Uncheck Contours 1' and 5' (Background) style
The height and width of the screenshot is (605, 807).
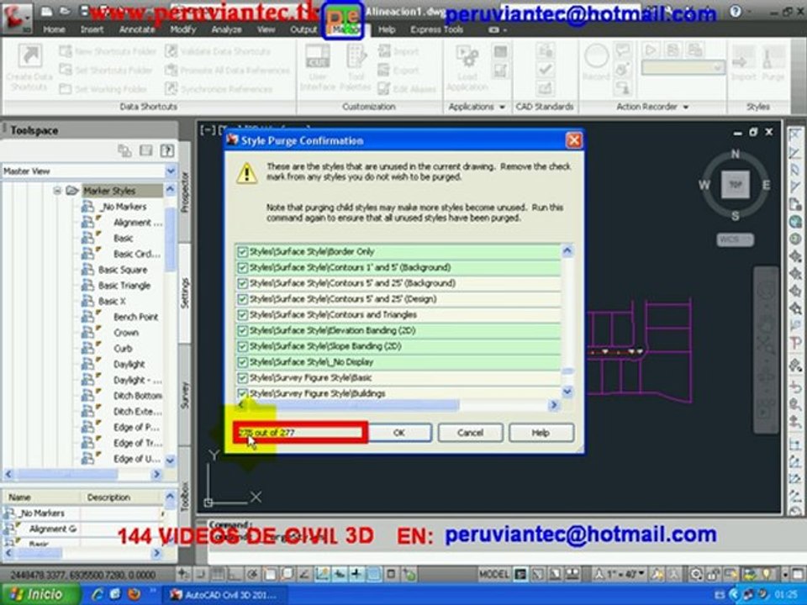(x=242, y=267)
